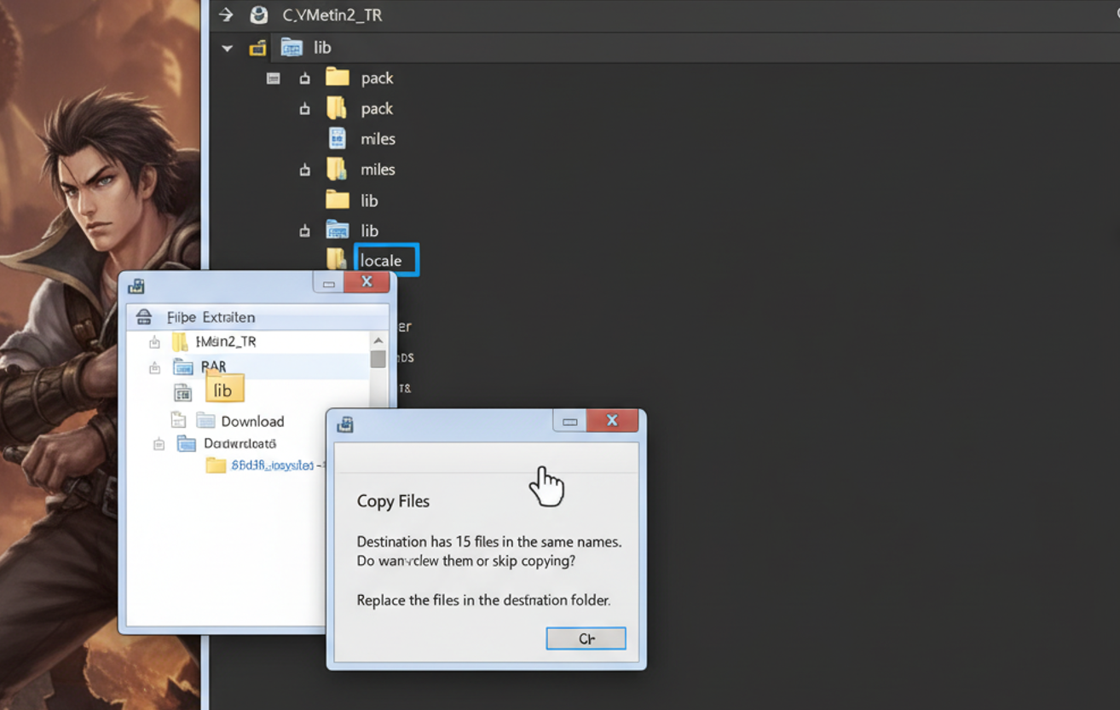Click the document icon left of Download
Image resolution: width=1120 pixels, height=710 pixels.
pyautogui.click(x=178, y=420)
